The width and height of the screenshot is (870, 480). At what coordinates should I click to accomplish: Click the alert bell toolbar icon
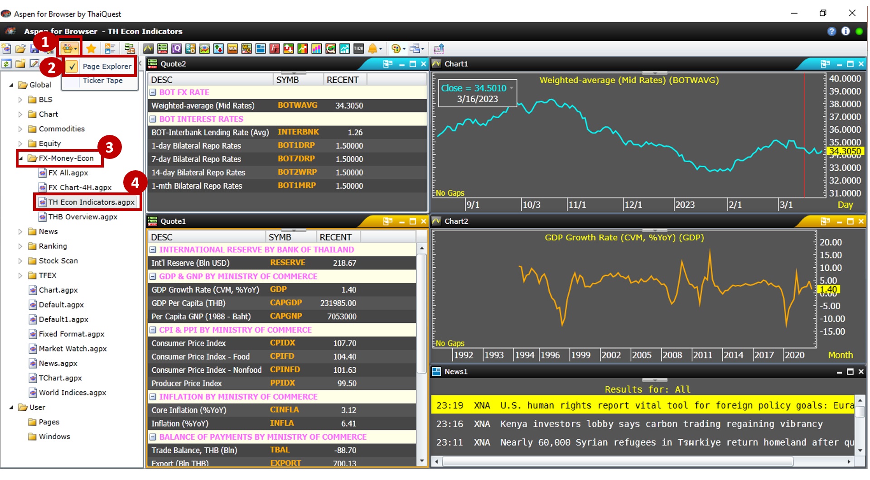click(x=373, y=48)
